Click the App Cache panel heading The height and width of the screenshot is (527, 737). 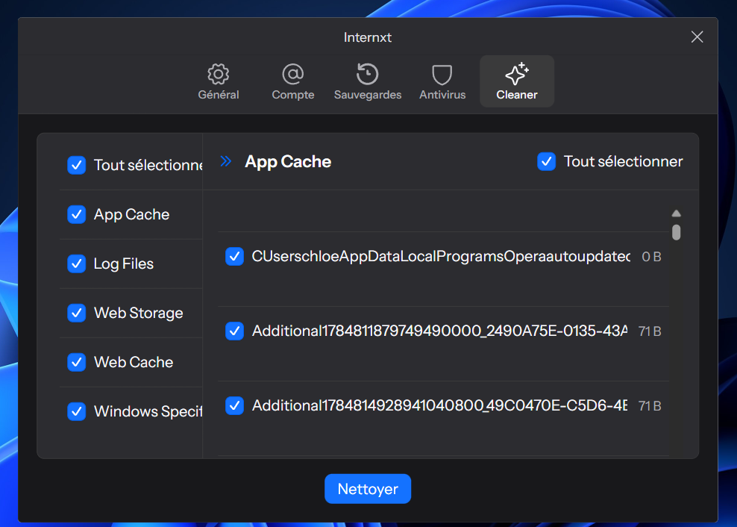288,162
